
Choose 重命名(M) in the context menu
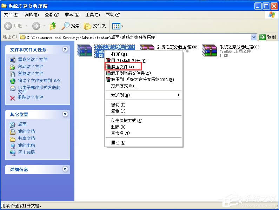[144, 133]
